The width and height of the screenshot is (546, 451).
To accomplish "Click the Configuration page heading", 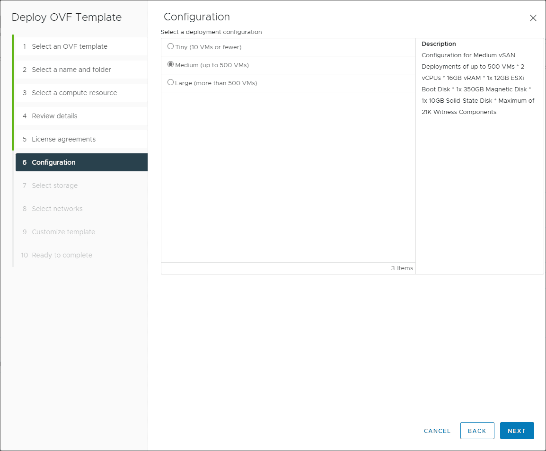I will click(197, 17).
